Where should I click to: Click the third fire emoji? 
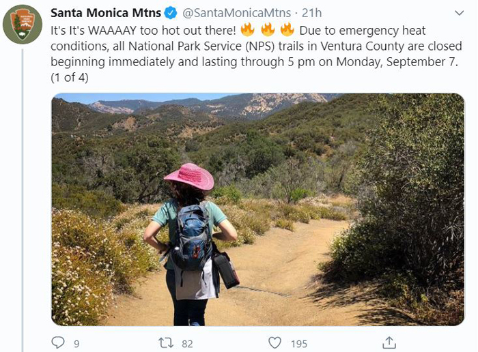tap(287, 29)
